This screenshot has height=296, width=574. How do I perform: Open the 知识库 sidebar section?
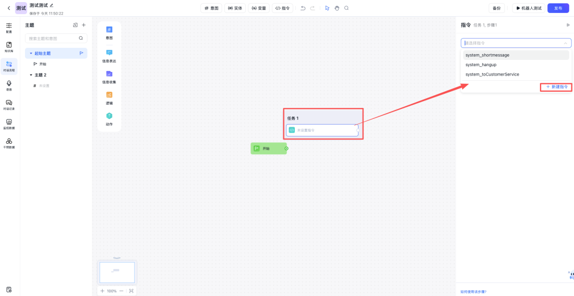[9, 47]
